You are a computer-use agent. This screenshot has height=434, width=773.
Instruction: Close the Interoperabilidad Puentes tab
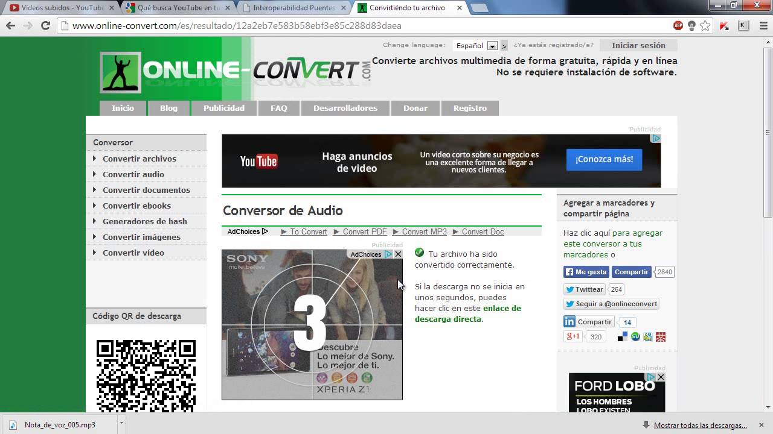pyautogui.click(x=344, y=8)
